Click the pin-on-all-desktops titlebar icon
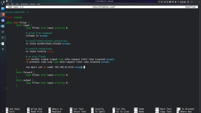The width and height of the screenshot is (201, 113). pos(11,1)
